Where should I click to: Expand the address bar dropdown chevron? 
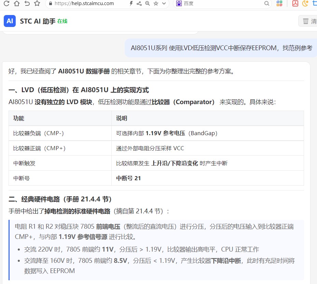164,3
